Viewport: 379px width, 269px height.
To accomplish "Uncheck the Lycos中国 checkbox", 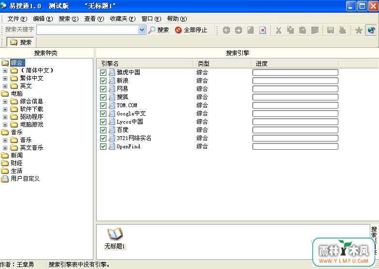I will [103, 122].
